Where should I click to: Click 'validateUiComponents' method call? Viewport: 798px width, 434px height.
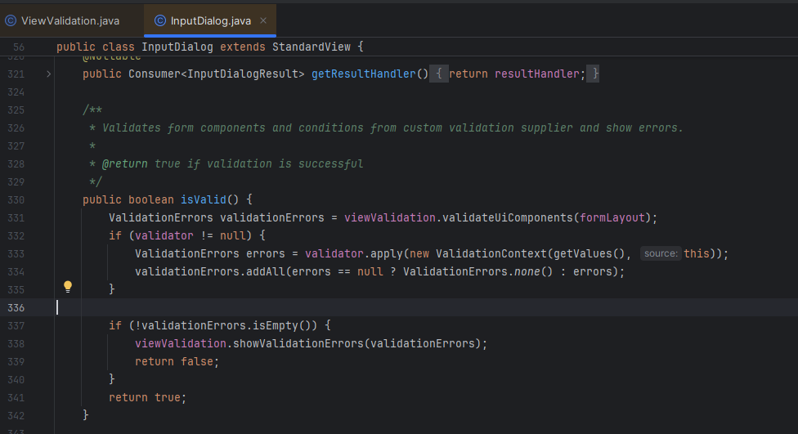(508, 217)
